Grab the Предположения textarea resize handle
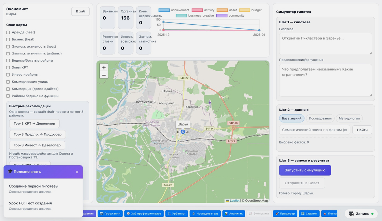 pos(370,95)
